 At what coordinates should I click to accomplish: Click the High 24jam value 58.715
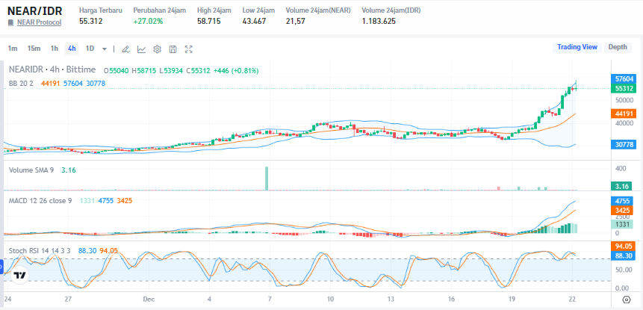[208, 22]
